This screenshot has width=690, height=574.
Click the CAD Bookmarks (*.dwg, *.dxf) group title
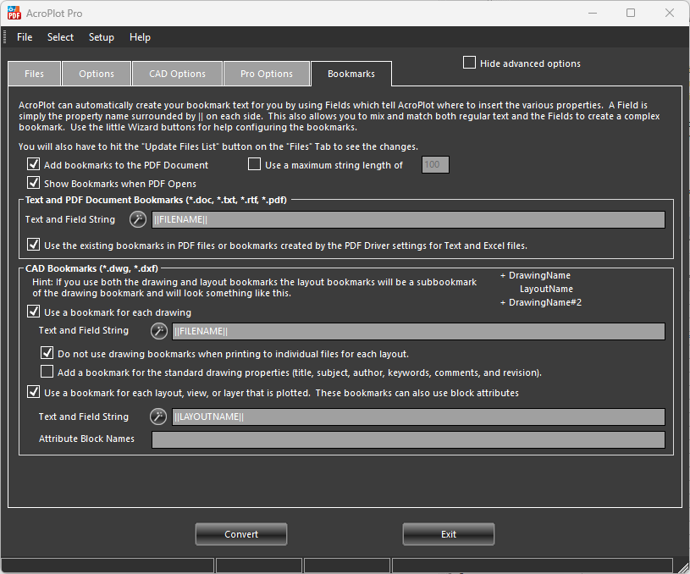[91, 268]
